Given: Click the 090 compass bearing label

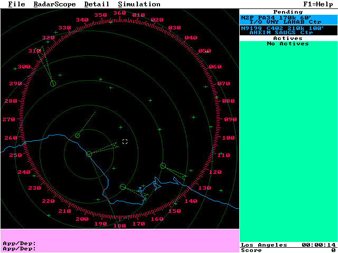Looking at the screenshot, I should [230, 120].
